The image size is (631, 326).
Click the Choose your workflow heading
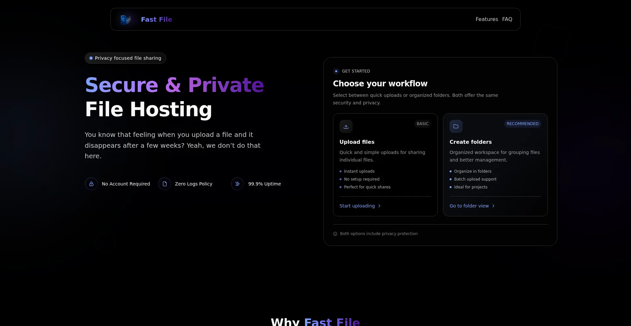pyautogui.click(x=380, y=83)
